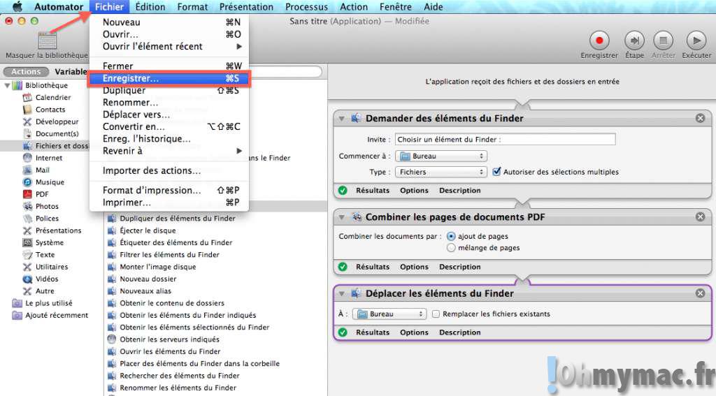Select Document(s) category in library
The width and height of the screenshot is (716, 396).
(x=57, y=133)
